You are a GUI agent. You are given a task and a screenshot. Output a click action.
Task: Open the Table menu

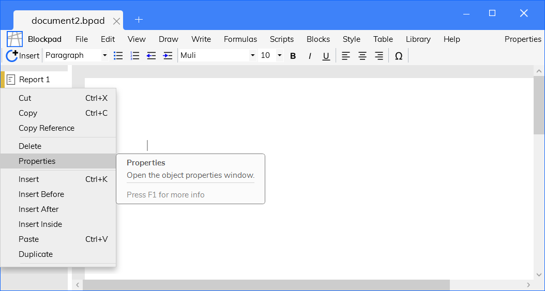tap(383, 39)
